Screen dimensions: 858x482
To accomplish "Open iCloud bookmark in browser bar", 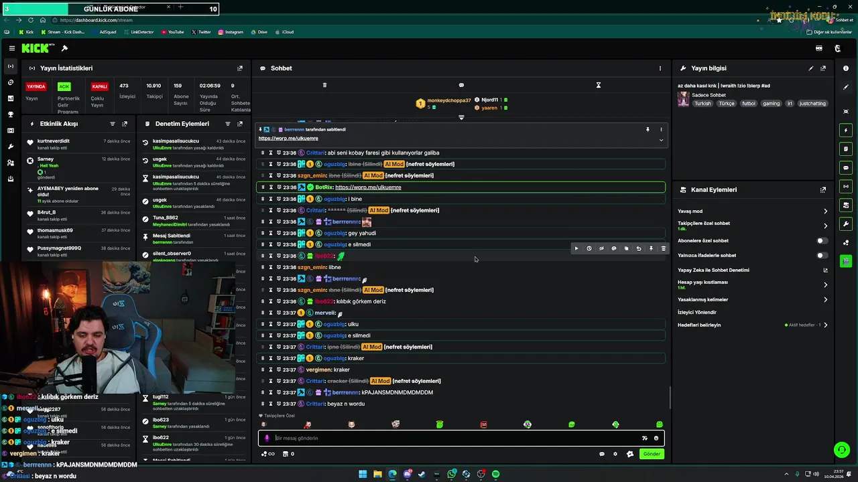I will point(284,31).
